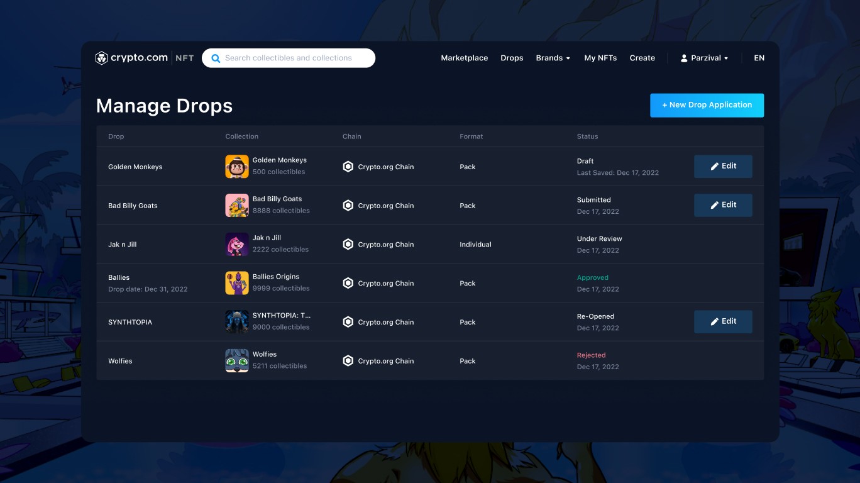Click chain hexagon icon in Bad Billy Goats row
The height and width of the screenshot is (483, 860).
tap(348, 206)
